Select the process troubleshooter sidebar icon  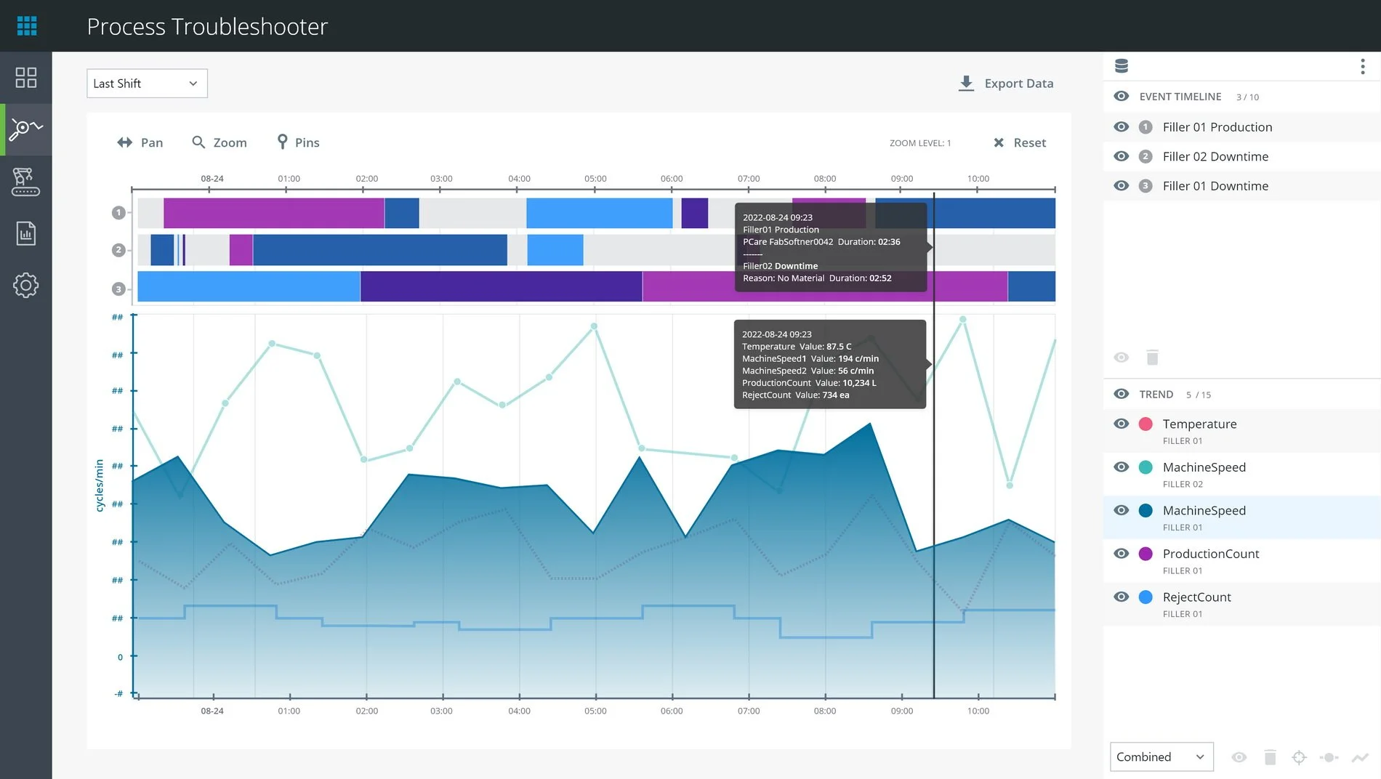pos(26,129)
